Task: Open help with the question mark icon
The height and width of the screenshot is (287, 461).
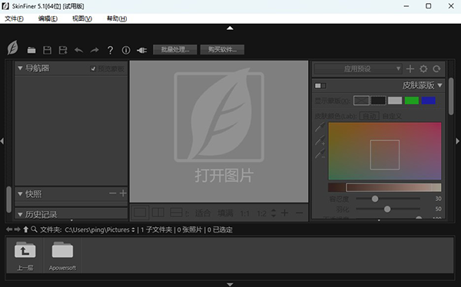Action: point(110,50)
